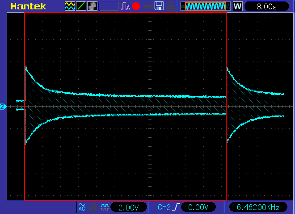Click the 8.00s timebase readout
The image size is (295, 214).
pyautogui.click(x=266, y=7)
